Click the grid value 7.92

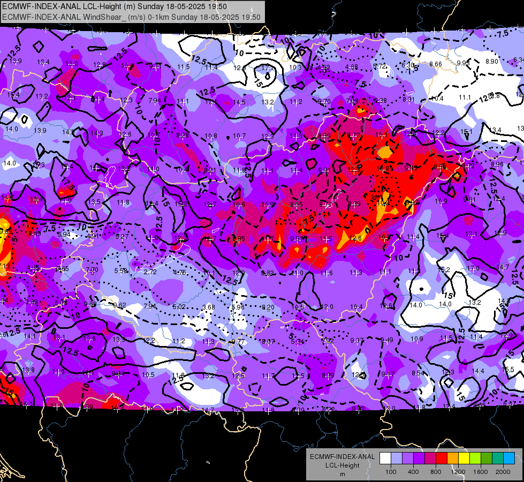[327, 341]
